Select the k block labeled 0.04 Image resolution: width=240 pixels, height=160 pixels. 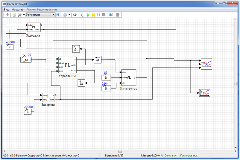106,88
